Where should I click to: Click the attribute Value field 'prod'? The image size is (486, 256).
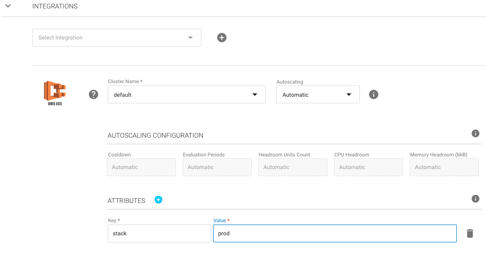point(335,233)
